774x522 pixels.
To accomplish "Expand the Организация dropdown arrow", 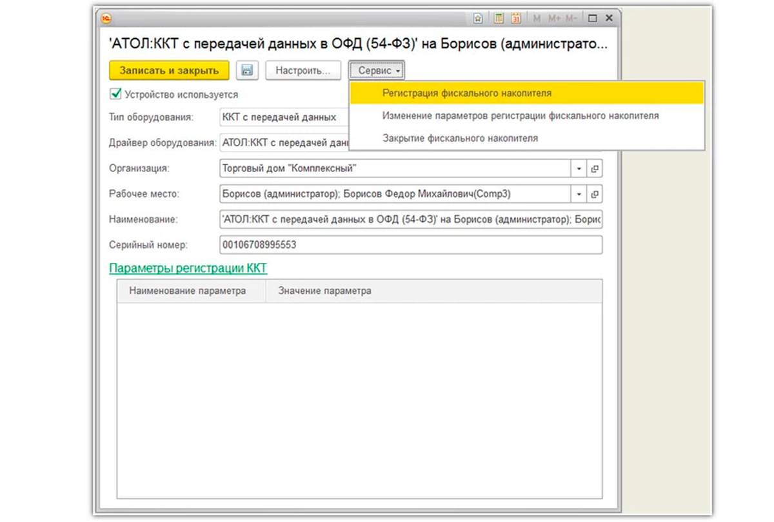I will [579, 169].
